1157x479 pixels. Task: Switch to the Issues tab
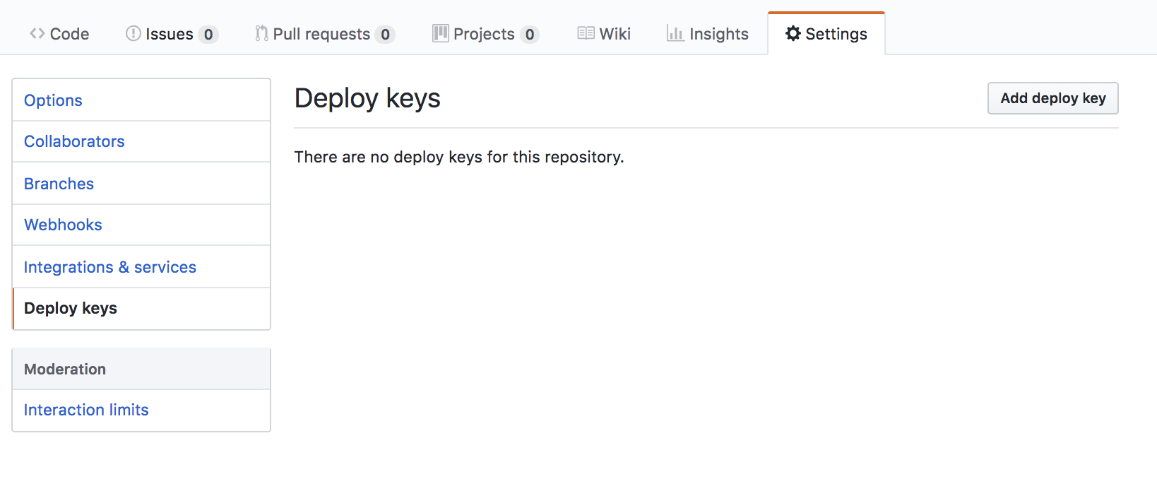coord(168,33)
